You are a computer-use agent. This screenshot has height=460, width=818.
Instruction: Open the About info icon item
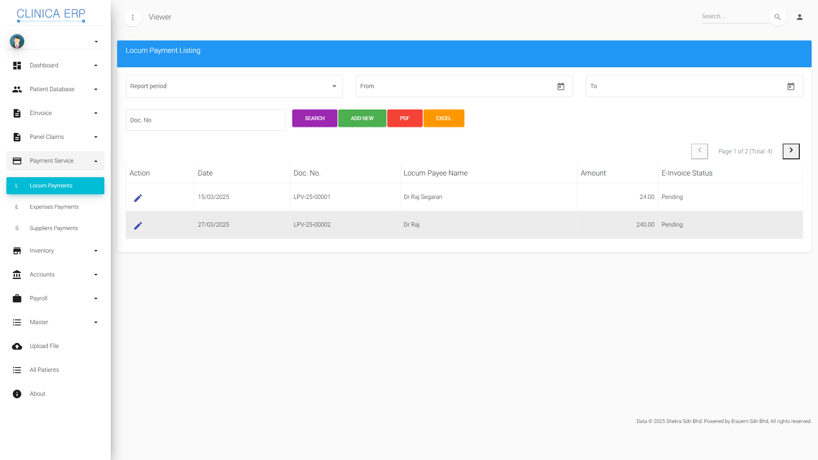coord(17,394)
